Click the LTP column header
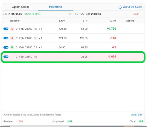147x127 pixels. point(85,21)
